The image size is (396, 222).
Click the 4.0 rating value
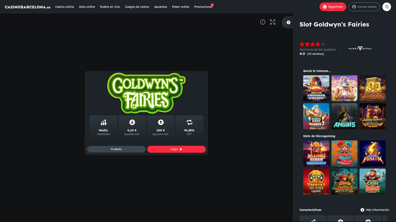302,54
